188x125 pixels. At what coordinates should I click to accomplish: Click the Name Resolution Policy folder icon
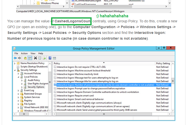tap(18, 63)
